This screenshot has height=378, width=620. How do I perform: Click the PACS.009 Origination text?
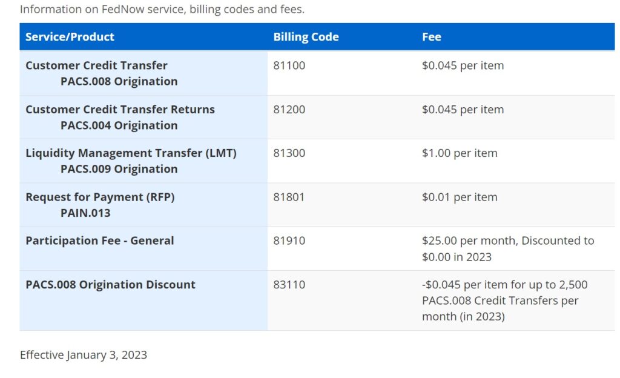119,169
